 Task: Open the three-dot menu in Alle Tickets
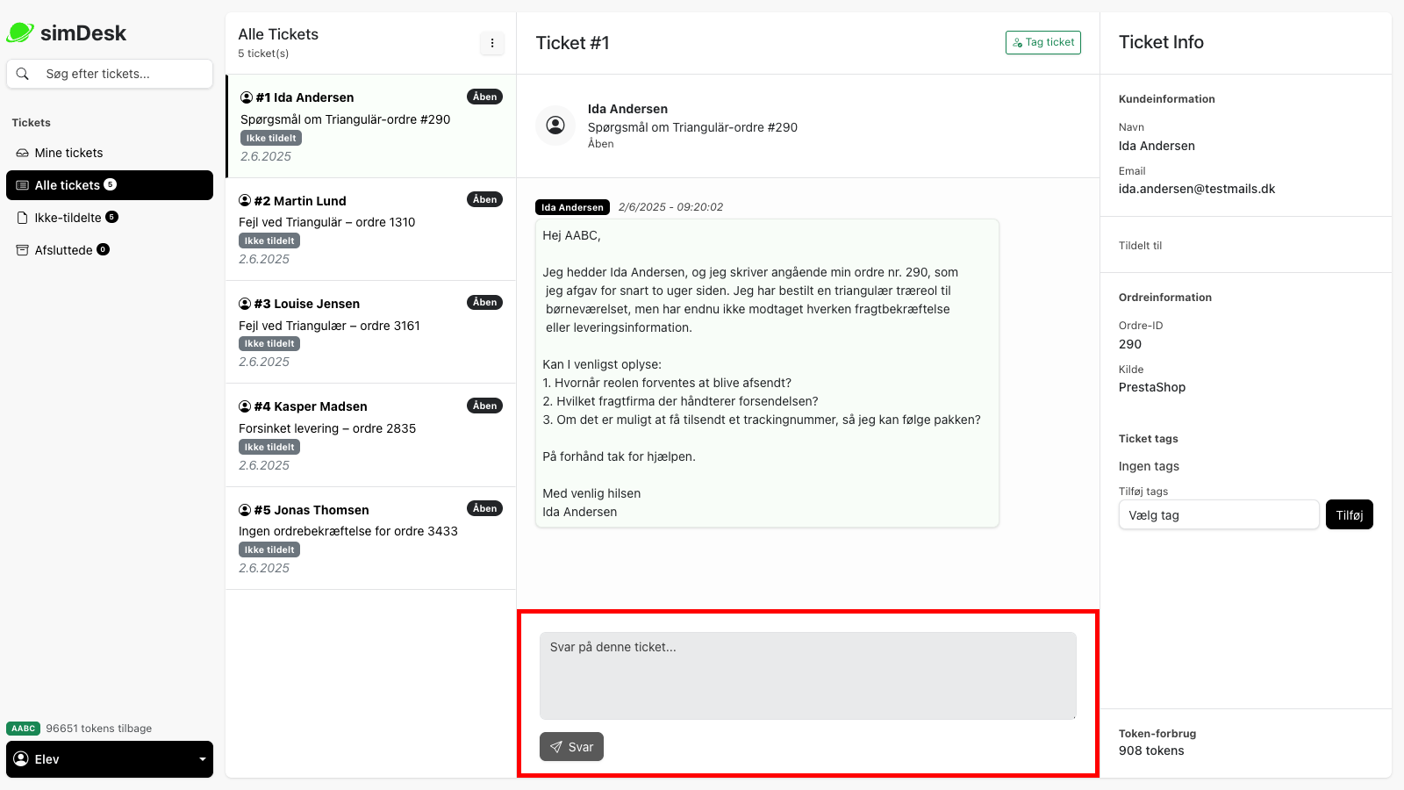[492, 42]
